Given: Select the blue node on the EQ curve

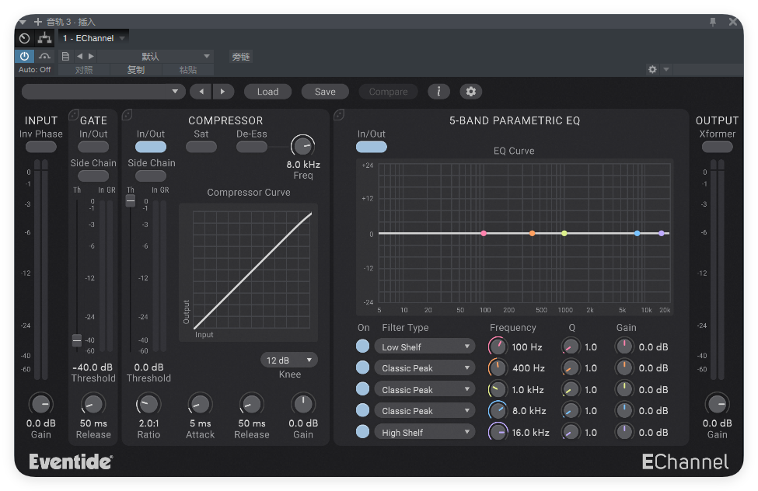Looking at the screenshot, I should tap(637, 233).
